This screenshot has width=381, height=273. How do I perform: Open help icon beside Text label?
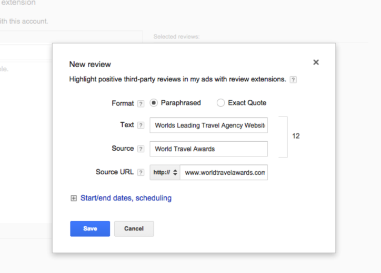141,125
